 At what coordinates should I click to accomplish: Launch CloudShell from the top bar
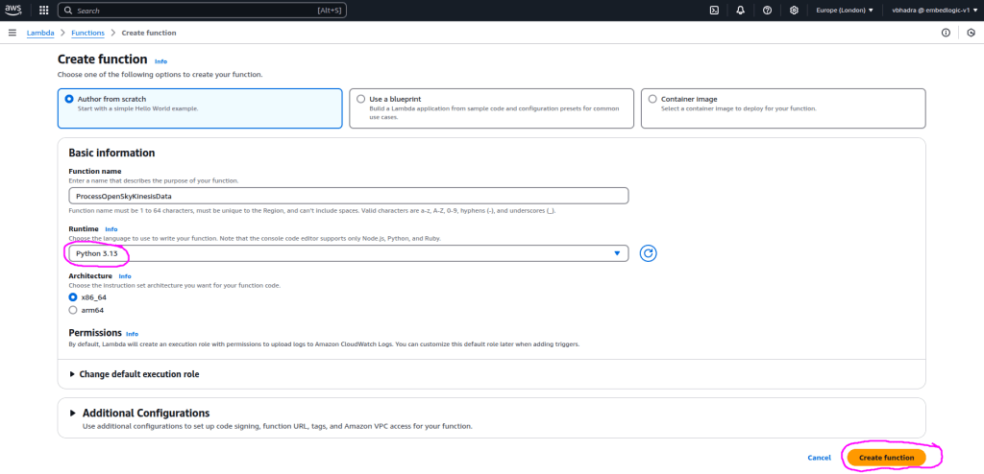715,11
